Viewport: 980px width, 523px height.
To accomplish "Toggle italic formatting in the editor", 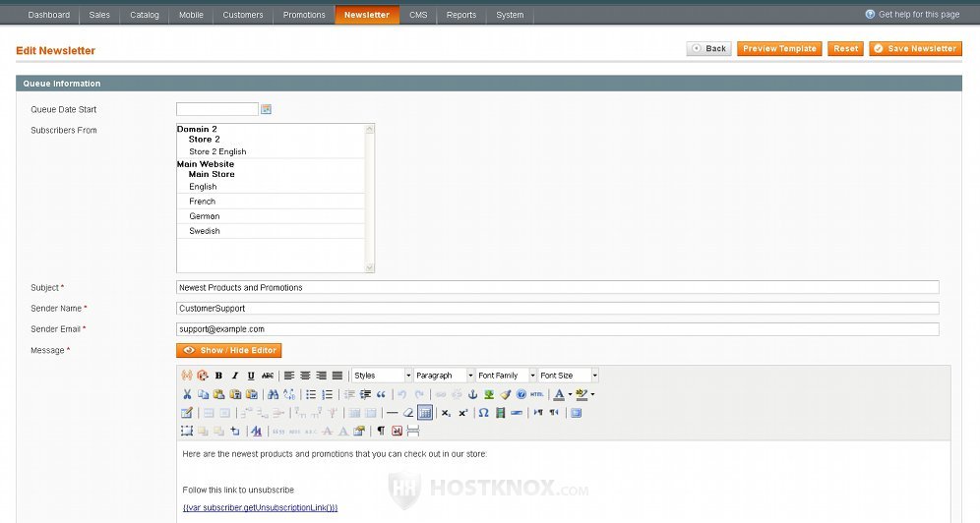I will pyautogui.click(x=235, y=376).
